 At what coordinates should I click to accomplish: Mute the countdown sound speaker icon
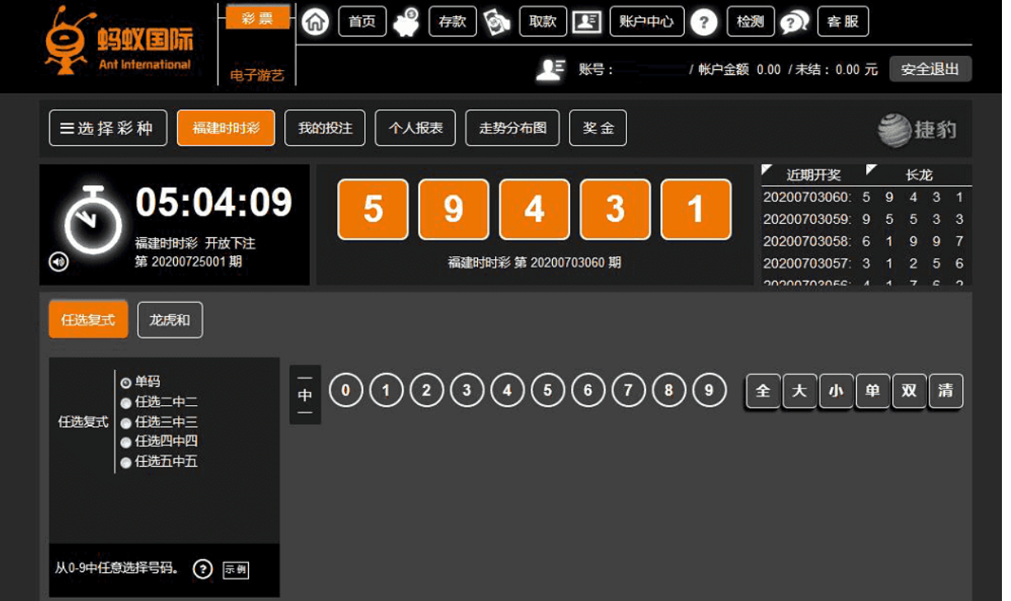click(59, 262)
